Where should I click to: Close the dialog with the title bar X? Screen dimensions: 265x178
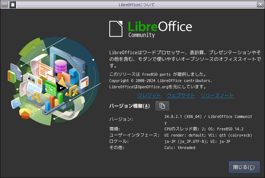coord(260,4)
